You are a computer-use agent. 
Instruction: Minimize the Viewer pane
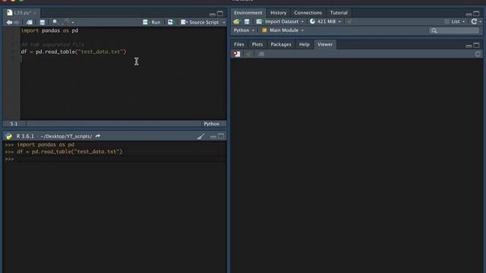point(469,45)
